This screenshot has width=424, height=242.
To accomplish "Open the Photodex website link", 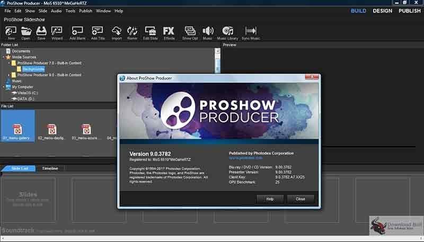I will click(x=245, y=158).
